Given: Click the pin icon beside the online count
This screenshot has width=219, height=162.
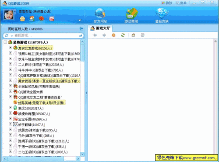Looking at the screenshot, I should point(81,28).
